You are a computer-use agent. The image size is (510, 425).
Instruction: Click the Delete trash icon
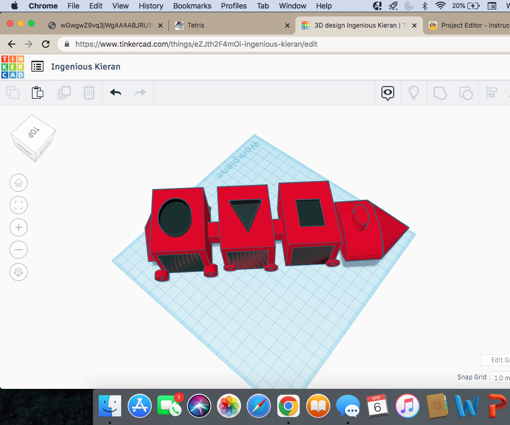click(89, 92)
